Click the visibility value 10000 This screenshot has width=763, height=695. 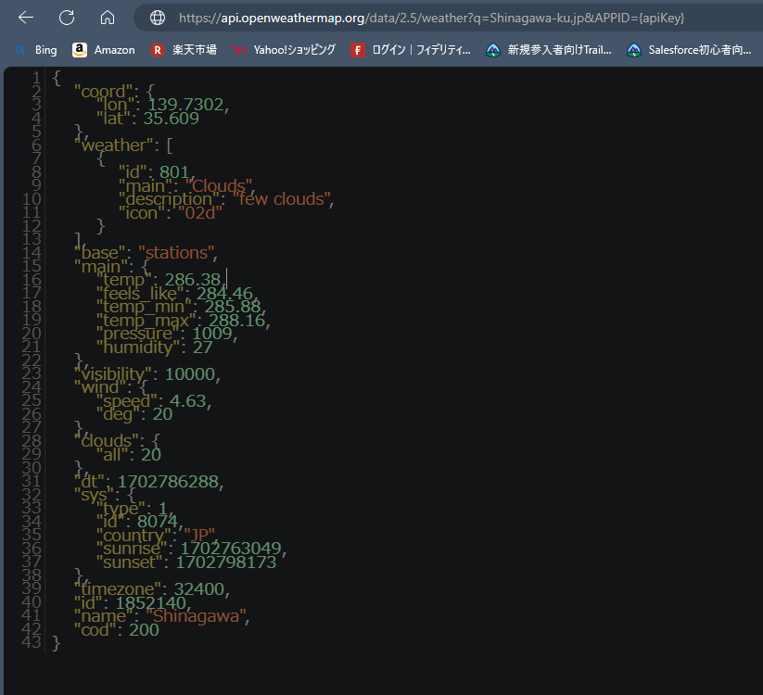192,374
